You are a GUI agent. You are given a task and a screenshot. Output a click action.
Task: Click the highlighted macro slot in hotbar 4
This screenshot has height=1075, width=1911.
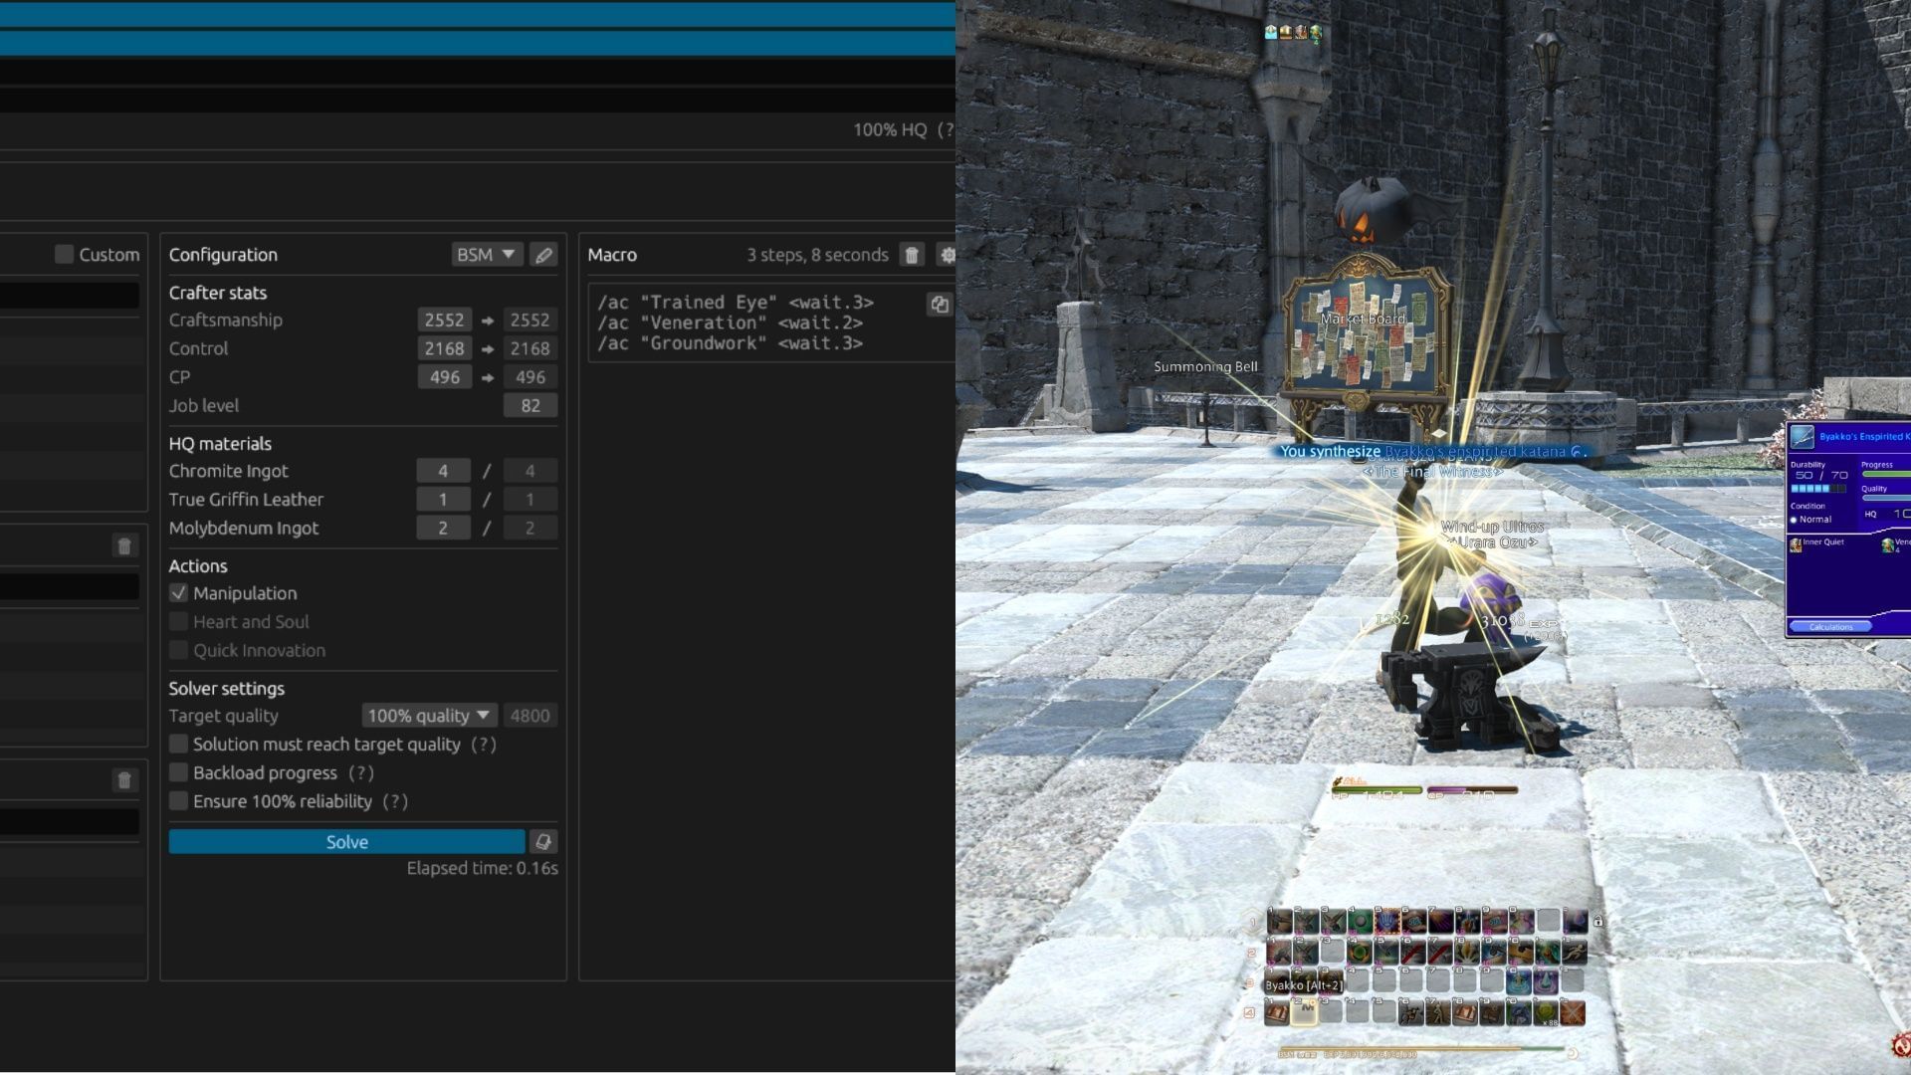click(1303, 1013)
